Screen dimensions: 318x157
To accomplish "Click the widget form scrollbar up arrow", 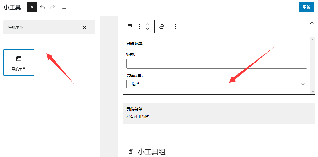I will point(313,39).
